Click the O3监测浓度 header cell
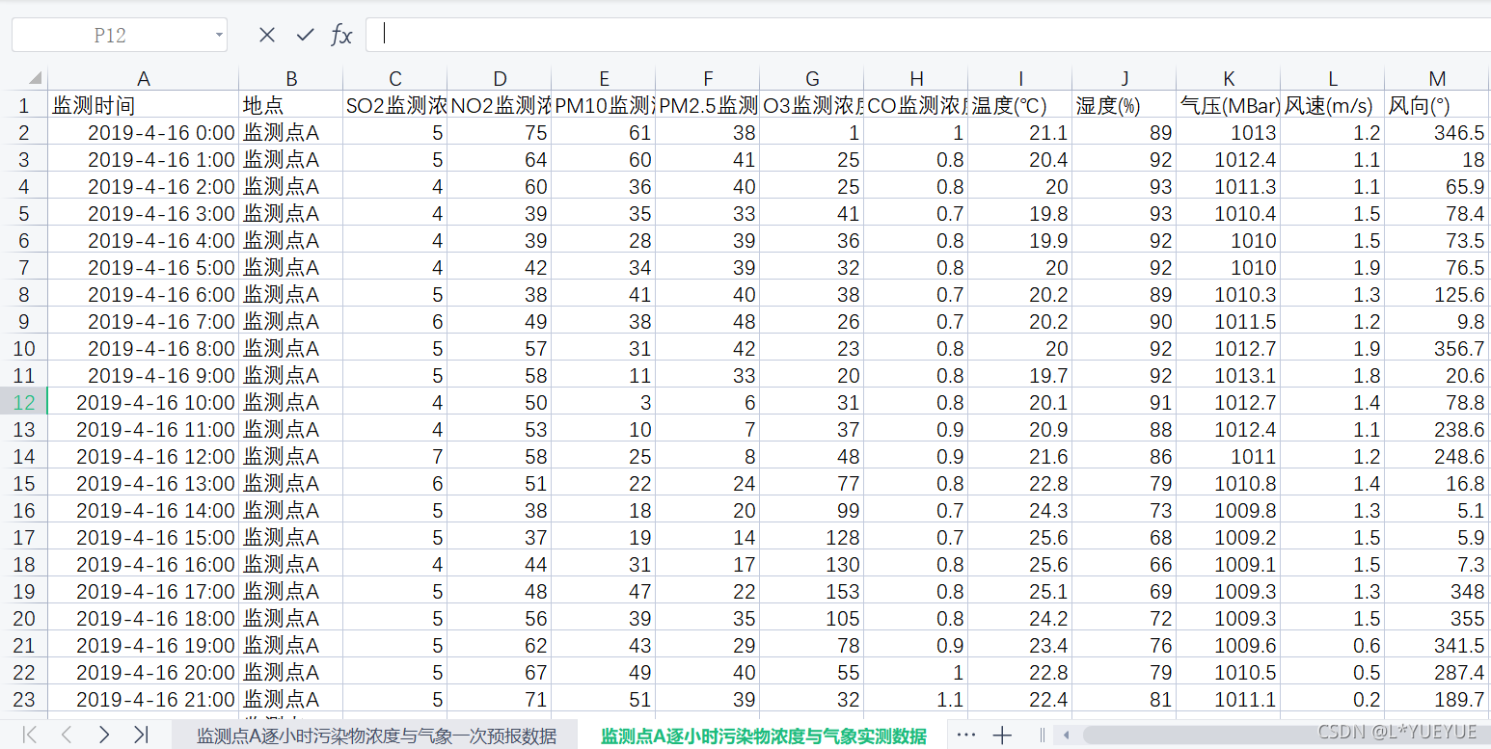The height and width of the screenshot is (749, 1491). pyautogui.click(x=812, y=105)
